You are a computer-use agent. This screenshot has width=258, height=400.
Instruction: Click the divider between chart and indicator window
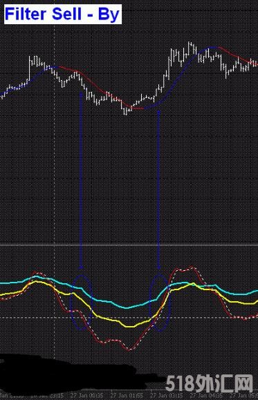(129, 245)
